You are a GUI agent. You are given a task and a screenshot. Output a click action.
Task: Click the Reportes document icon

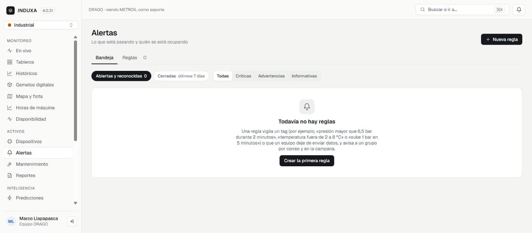10,176
